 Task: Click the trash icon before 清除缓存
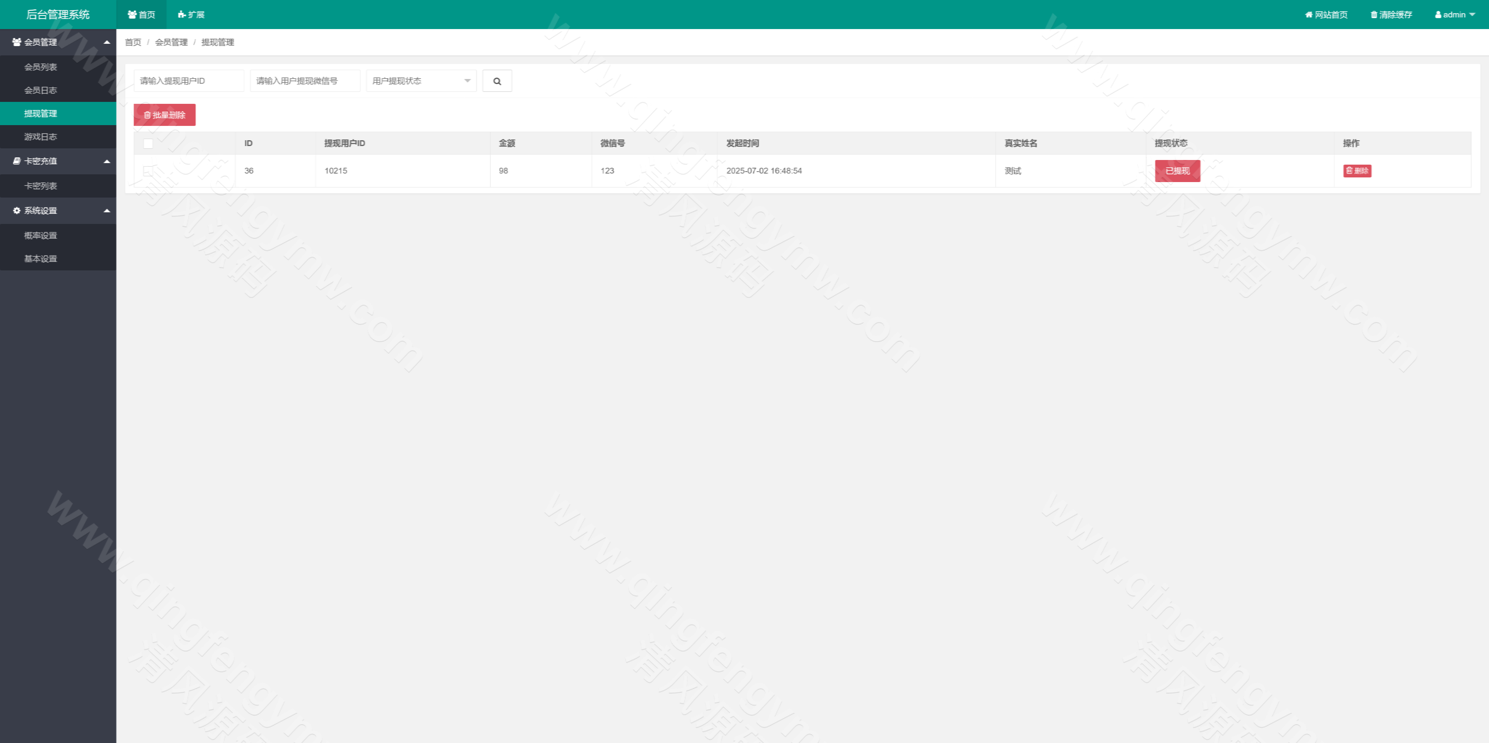1374,14
